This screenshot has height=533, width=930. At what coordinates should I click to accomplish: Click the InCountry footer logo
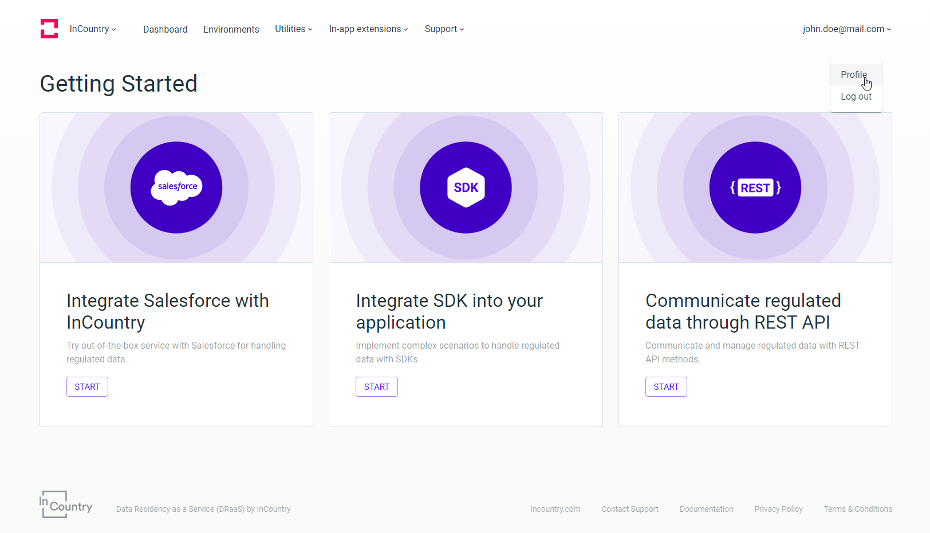66,505
